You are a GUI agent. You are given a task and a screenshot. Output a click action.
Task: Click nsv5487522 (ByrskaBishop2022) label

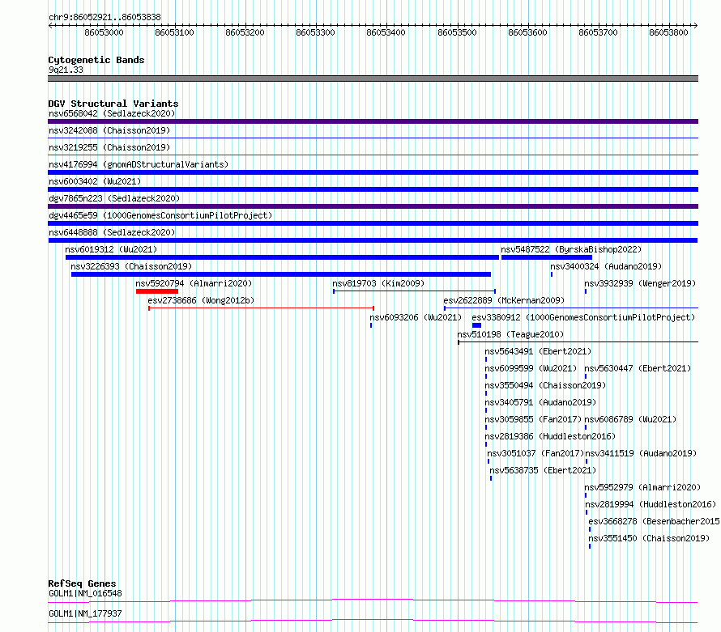point(571,249)
